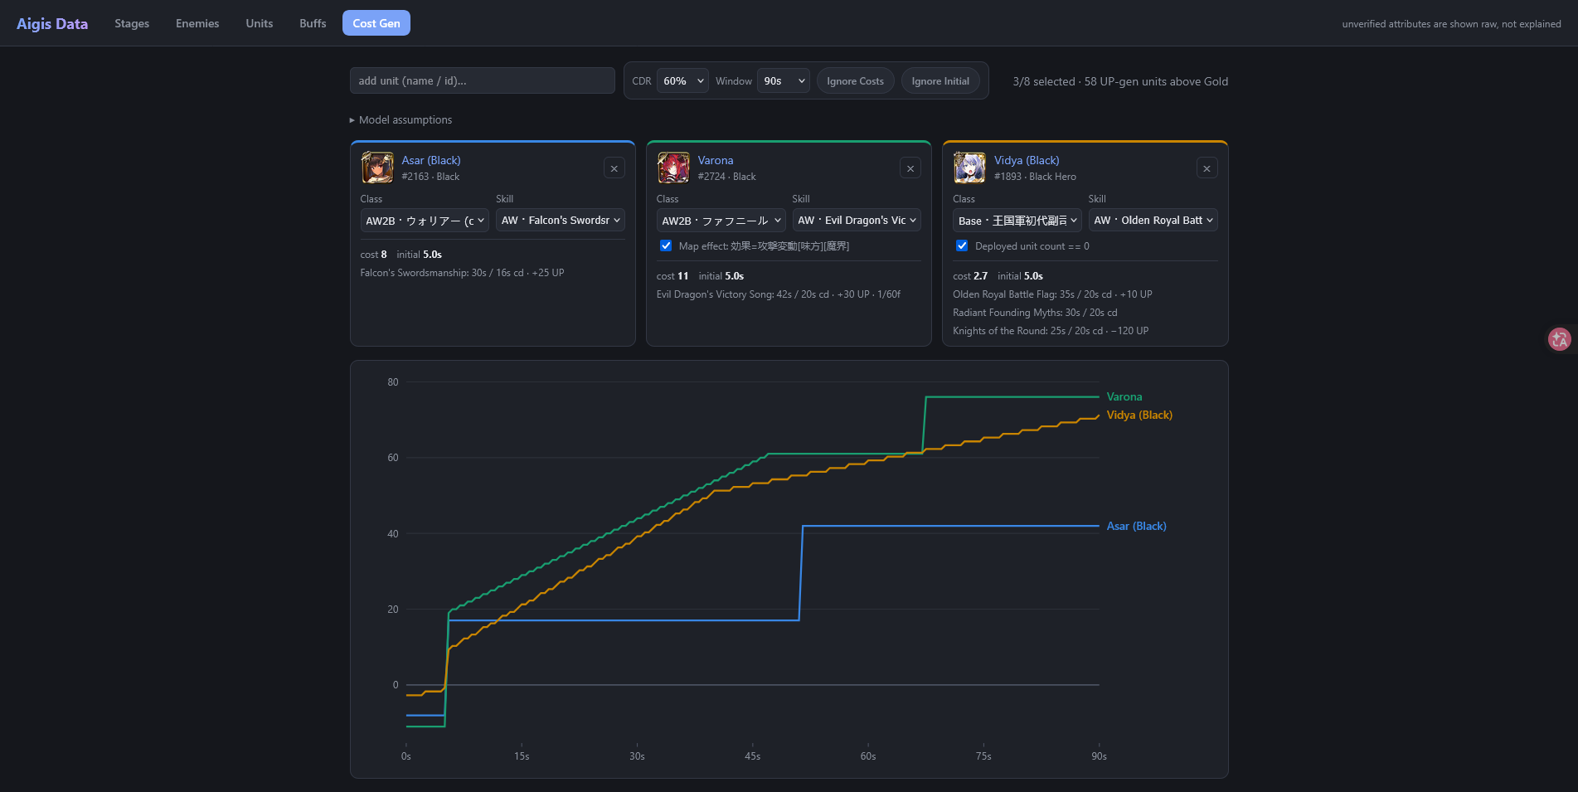Image resolution: width=1578 pixels, height=792 pixels.
Task: Focus the add unit search field
Action: 483,80
